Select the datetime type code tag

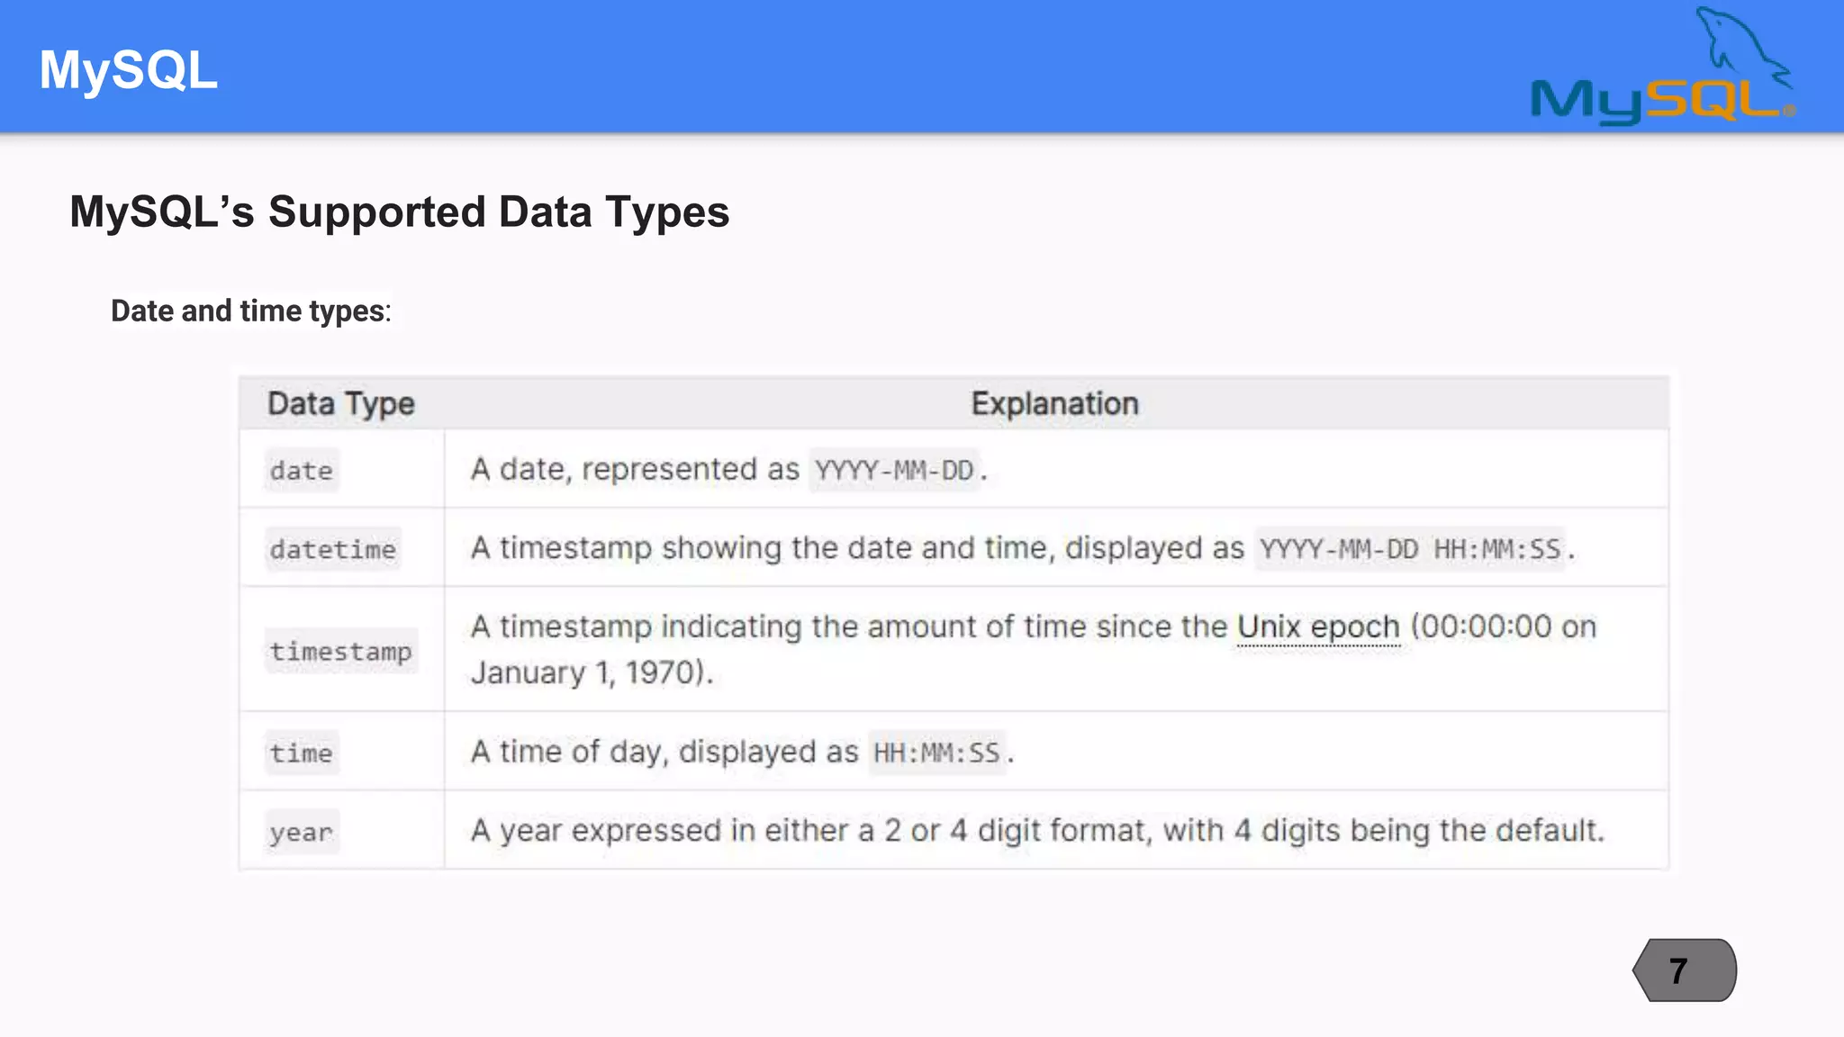[x=332, y=549]
